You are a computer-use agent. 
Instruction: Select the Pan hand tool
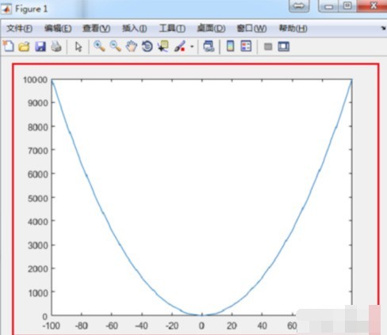(x=132, y=47)
